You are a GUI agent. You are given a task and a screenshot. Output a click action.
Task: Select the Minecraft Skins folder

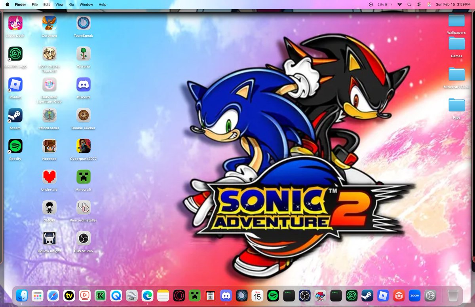(x=456, y=74)
